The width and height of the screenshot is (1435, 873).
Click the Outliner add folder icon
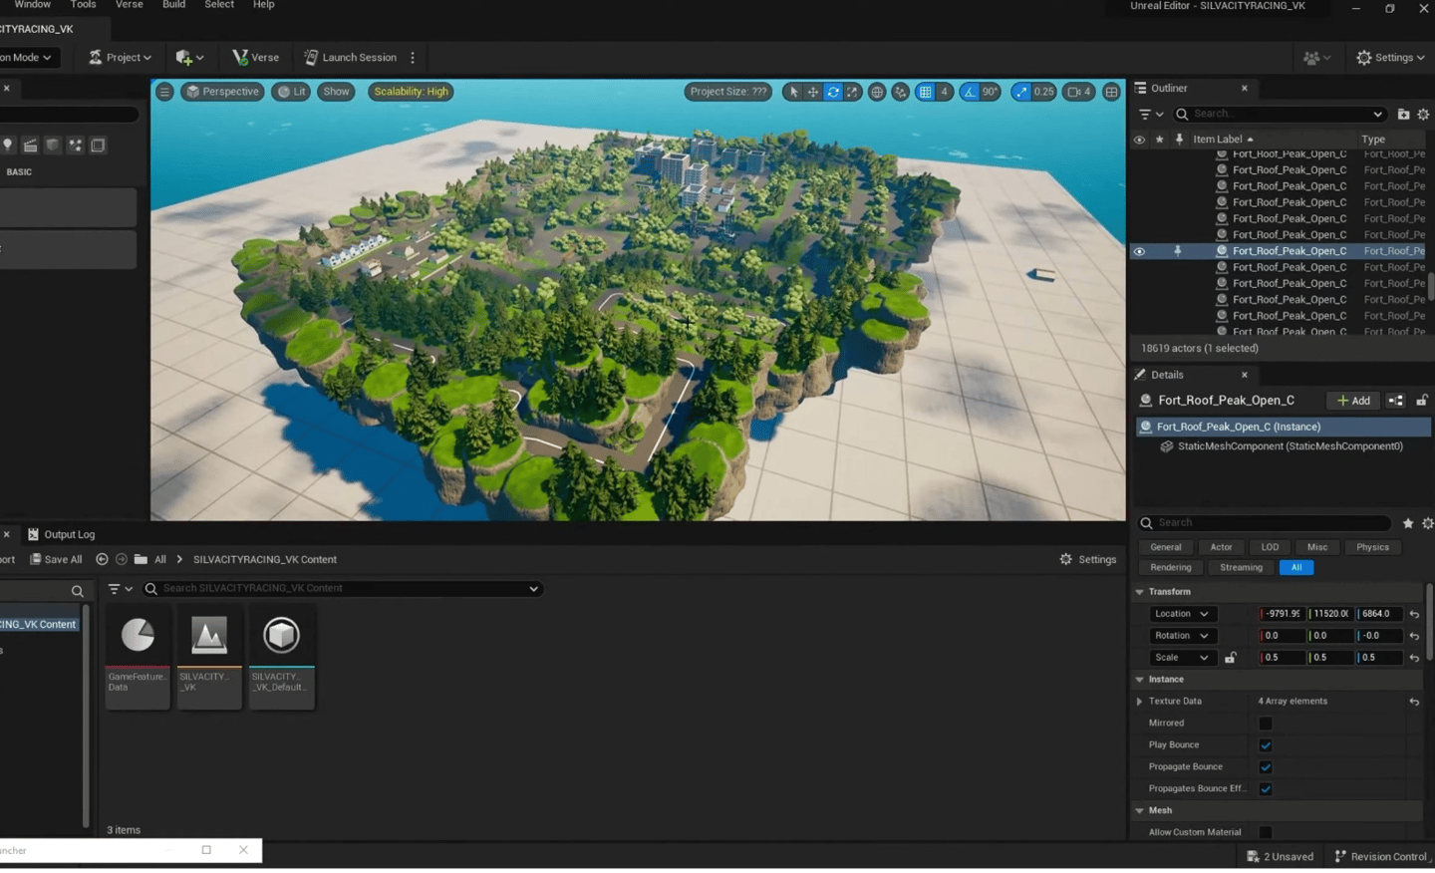coord(1403,115)
